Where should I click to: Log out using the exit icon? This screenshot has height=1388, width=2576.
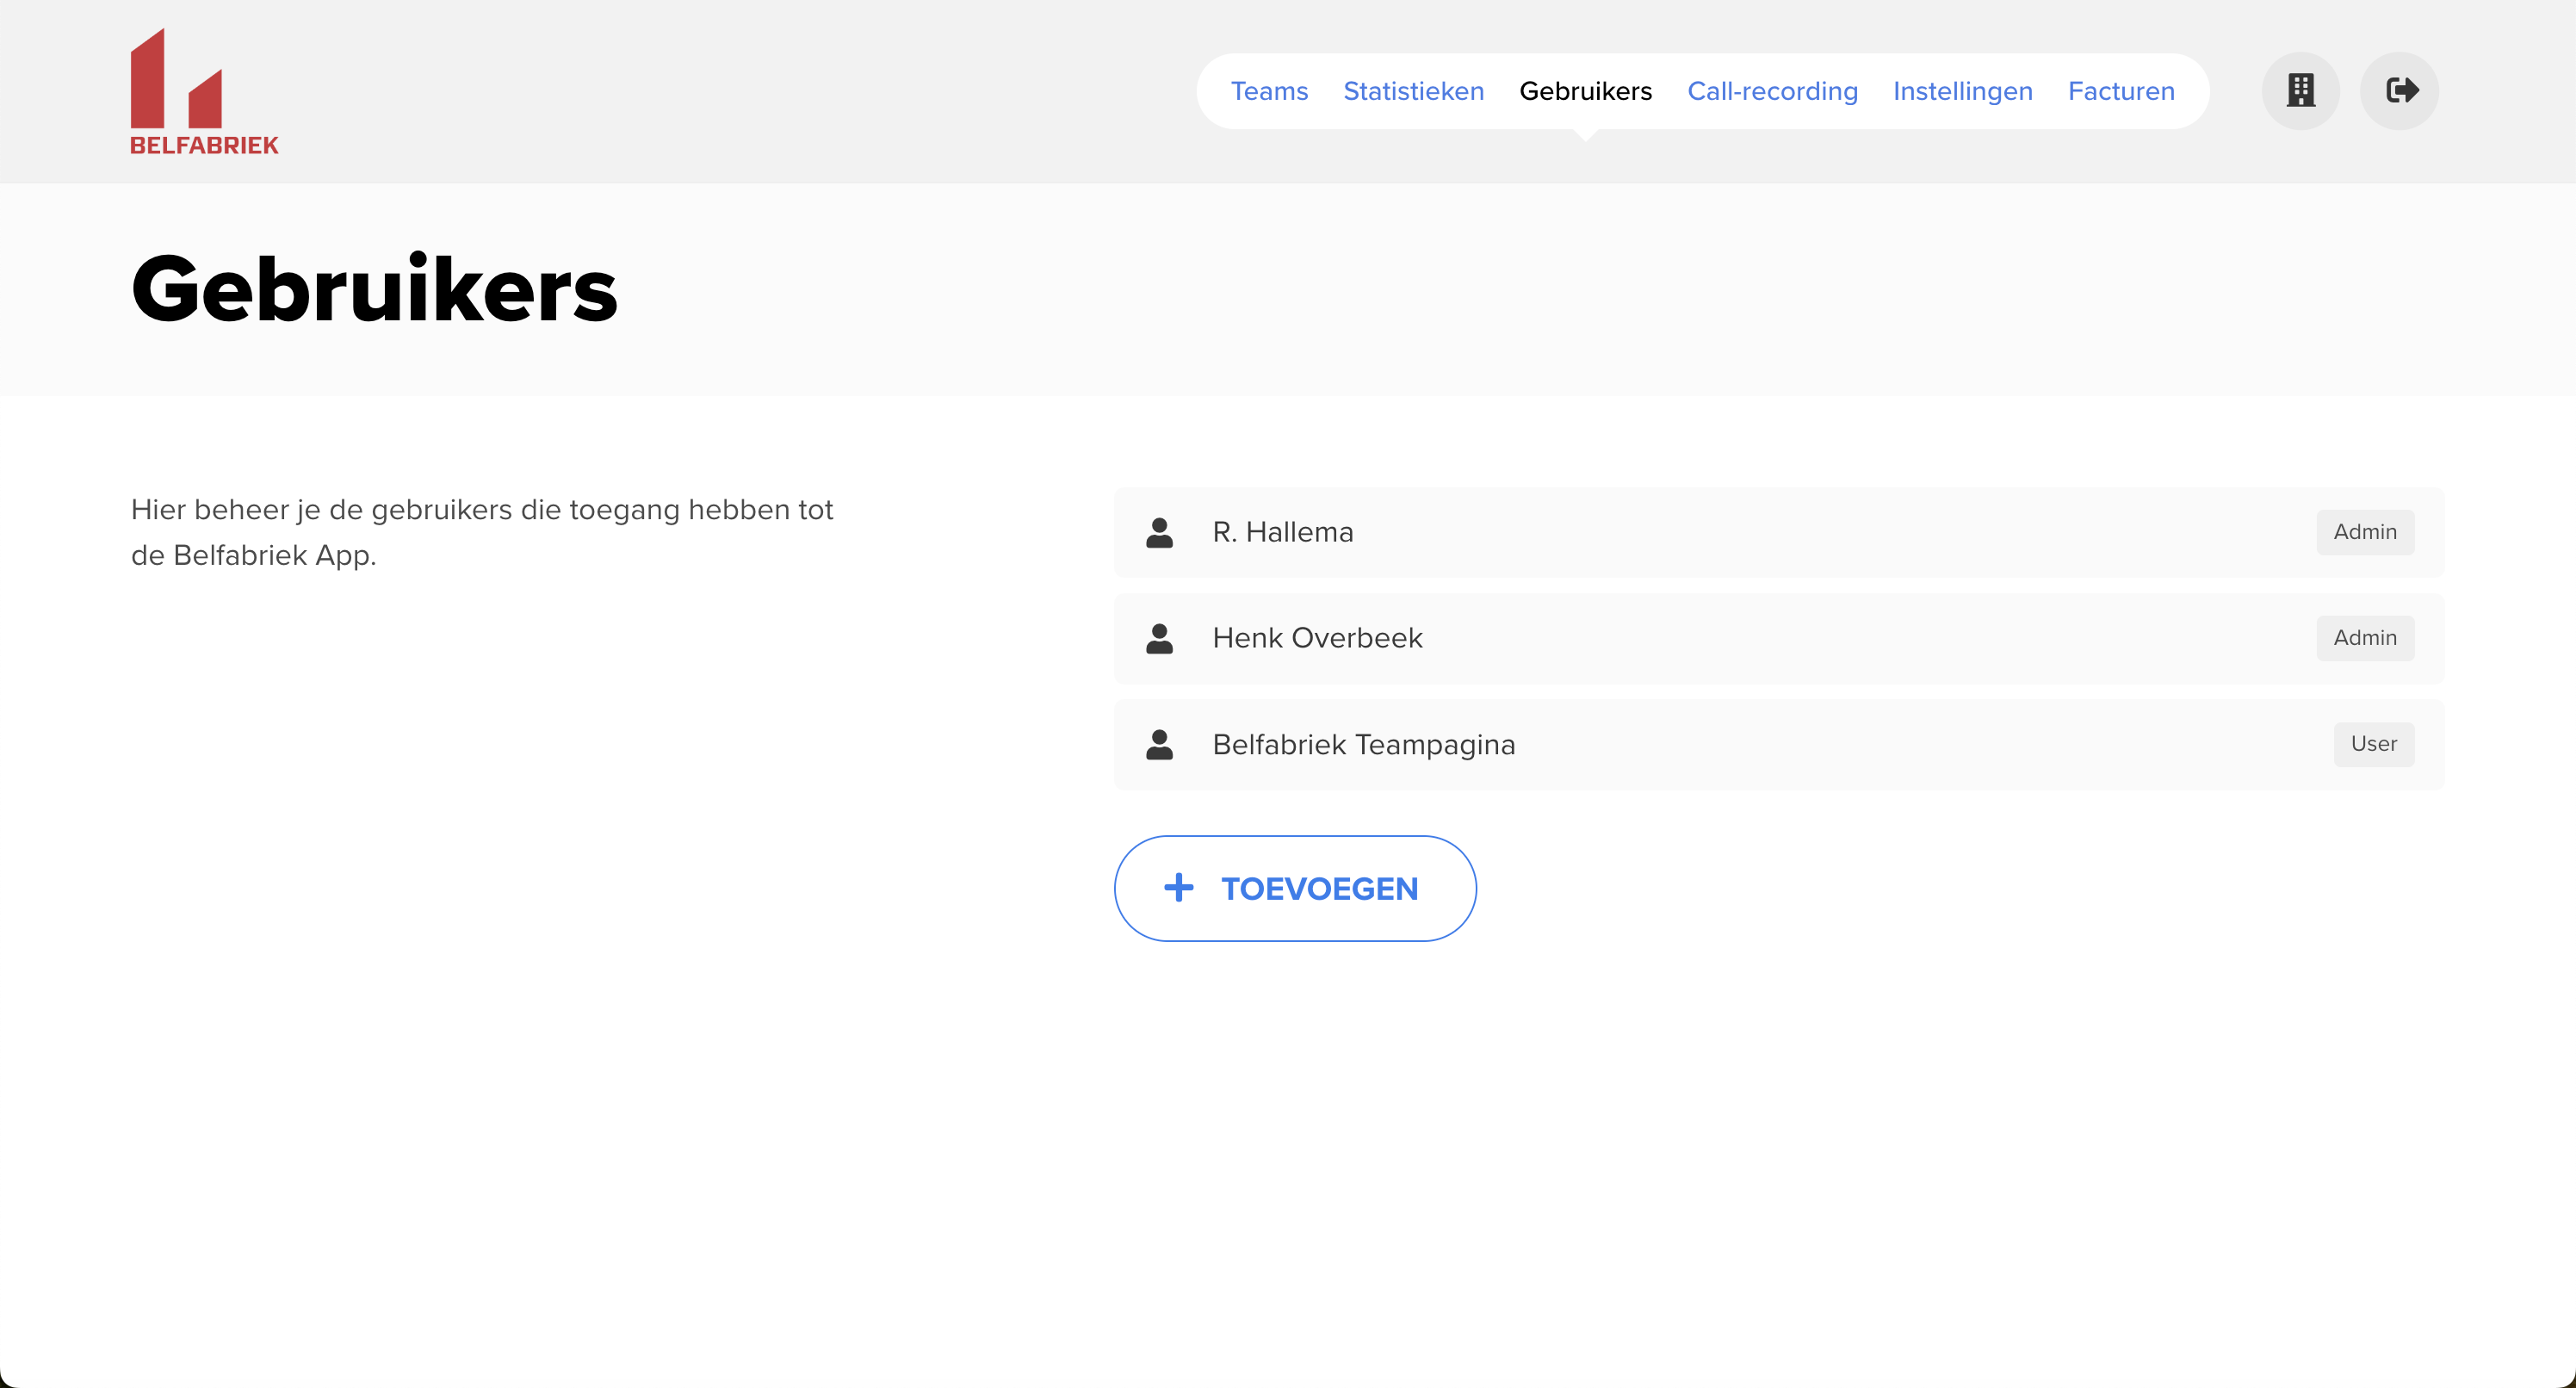click(x=2401, y=91)
